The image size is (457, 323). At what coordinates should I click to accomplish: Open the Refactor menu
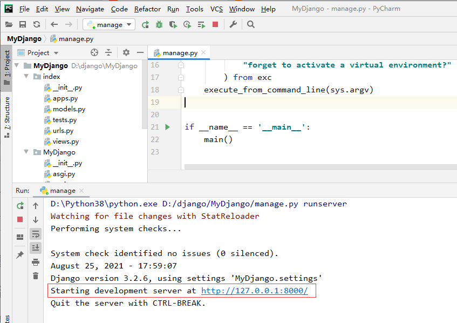(147, 9)
